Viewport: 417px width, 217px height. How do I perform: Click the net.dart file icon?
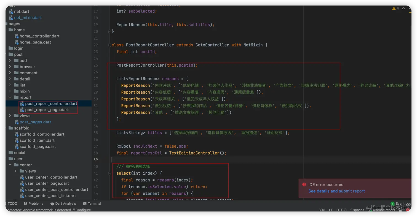click(x=11, y=12)
